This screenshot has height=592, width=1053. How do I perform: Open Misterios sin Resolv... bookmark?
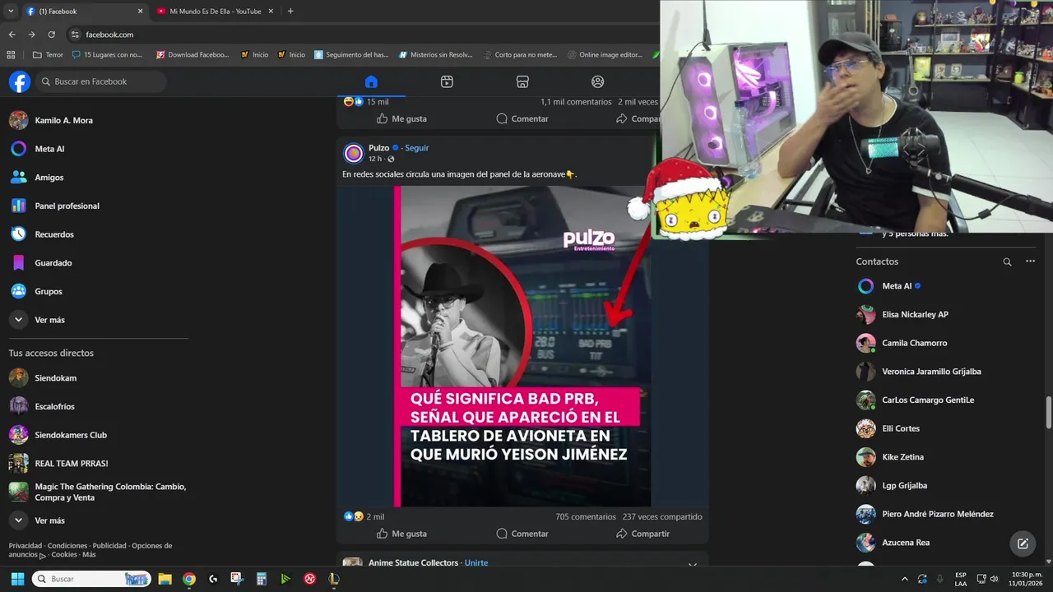point(435,55)
